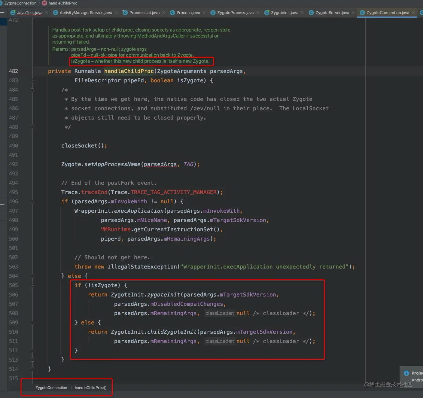Click the ZygoteInit.java class icon

click(266, 13)
